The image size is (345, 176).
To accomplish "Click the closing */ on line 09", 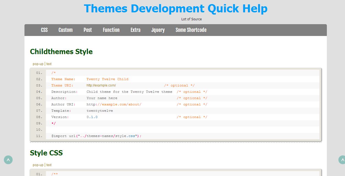I will click(x=54, y=123).
